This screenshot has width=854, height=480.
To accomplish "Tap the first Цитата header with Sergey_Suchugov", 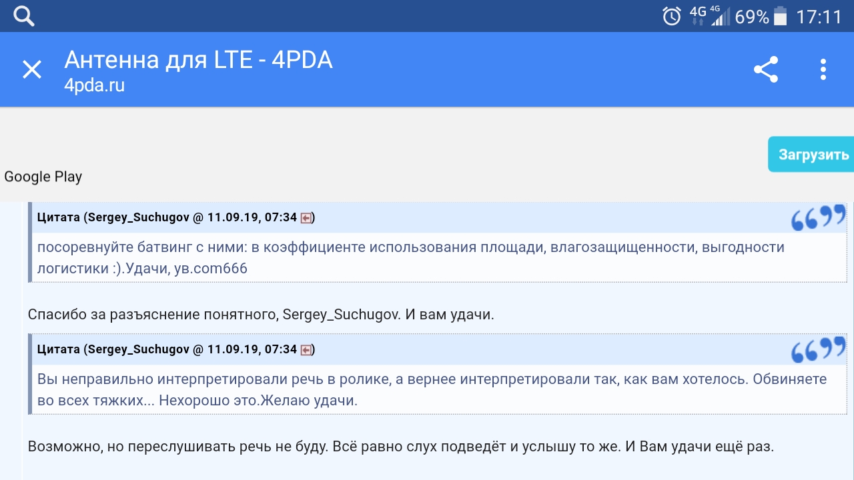I will 176,217.
